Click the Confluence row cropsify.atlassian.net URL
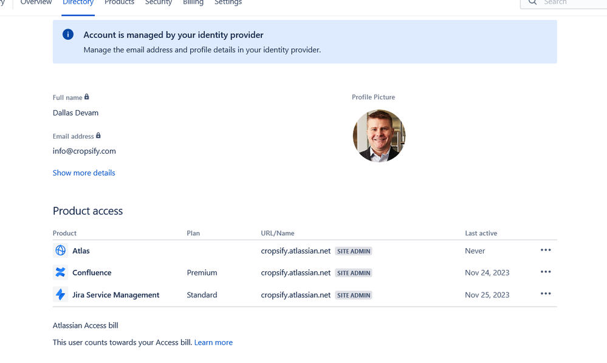Image resolution: width=607 pixels, height=363 pixels. coord(296,272)
